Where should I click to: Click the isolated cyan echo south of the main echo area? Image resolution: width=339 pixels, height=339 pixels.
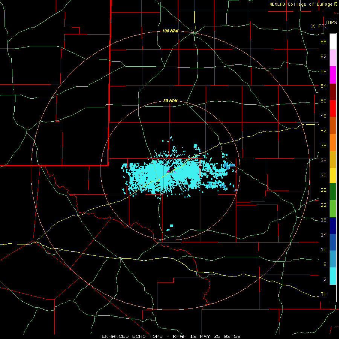click(x=172, y=226)
